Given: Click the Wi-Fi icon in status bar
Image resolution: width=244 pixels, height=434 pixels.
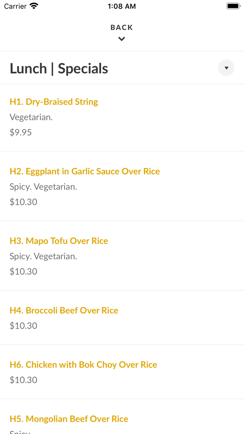Looking at the screenshot, I should (34, 6).
